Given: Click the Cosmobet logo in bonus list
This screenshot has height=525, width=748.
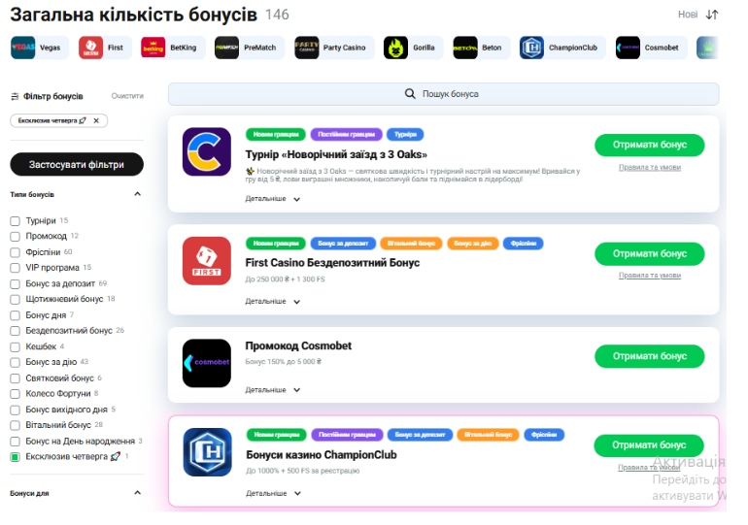Looking at the screenshot, I should coord(207,363).
